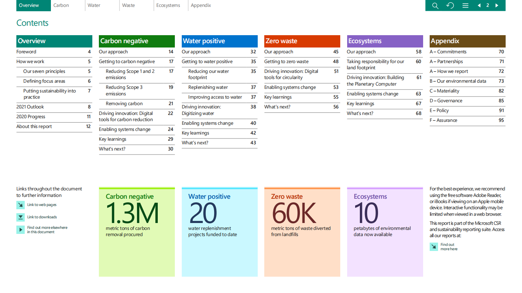Click the Zero waste section header

pos(302,41)
